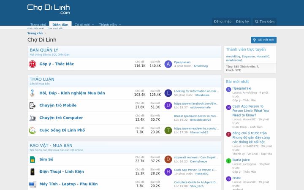Open the Cuộc Sống Di Linh Phố forum
Image resolution: width=304 pixels, height=190 pixels.
(x=62, y=130)
